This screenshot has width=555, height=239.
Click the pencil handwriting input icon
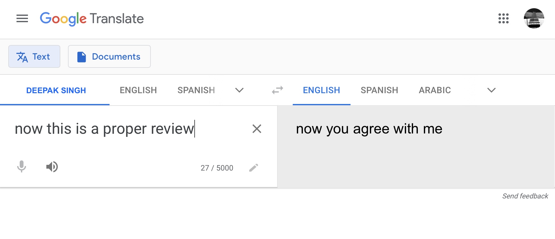pos(254,168)
